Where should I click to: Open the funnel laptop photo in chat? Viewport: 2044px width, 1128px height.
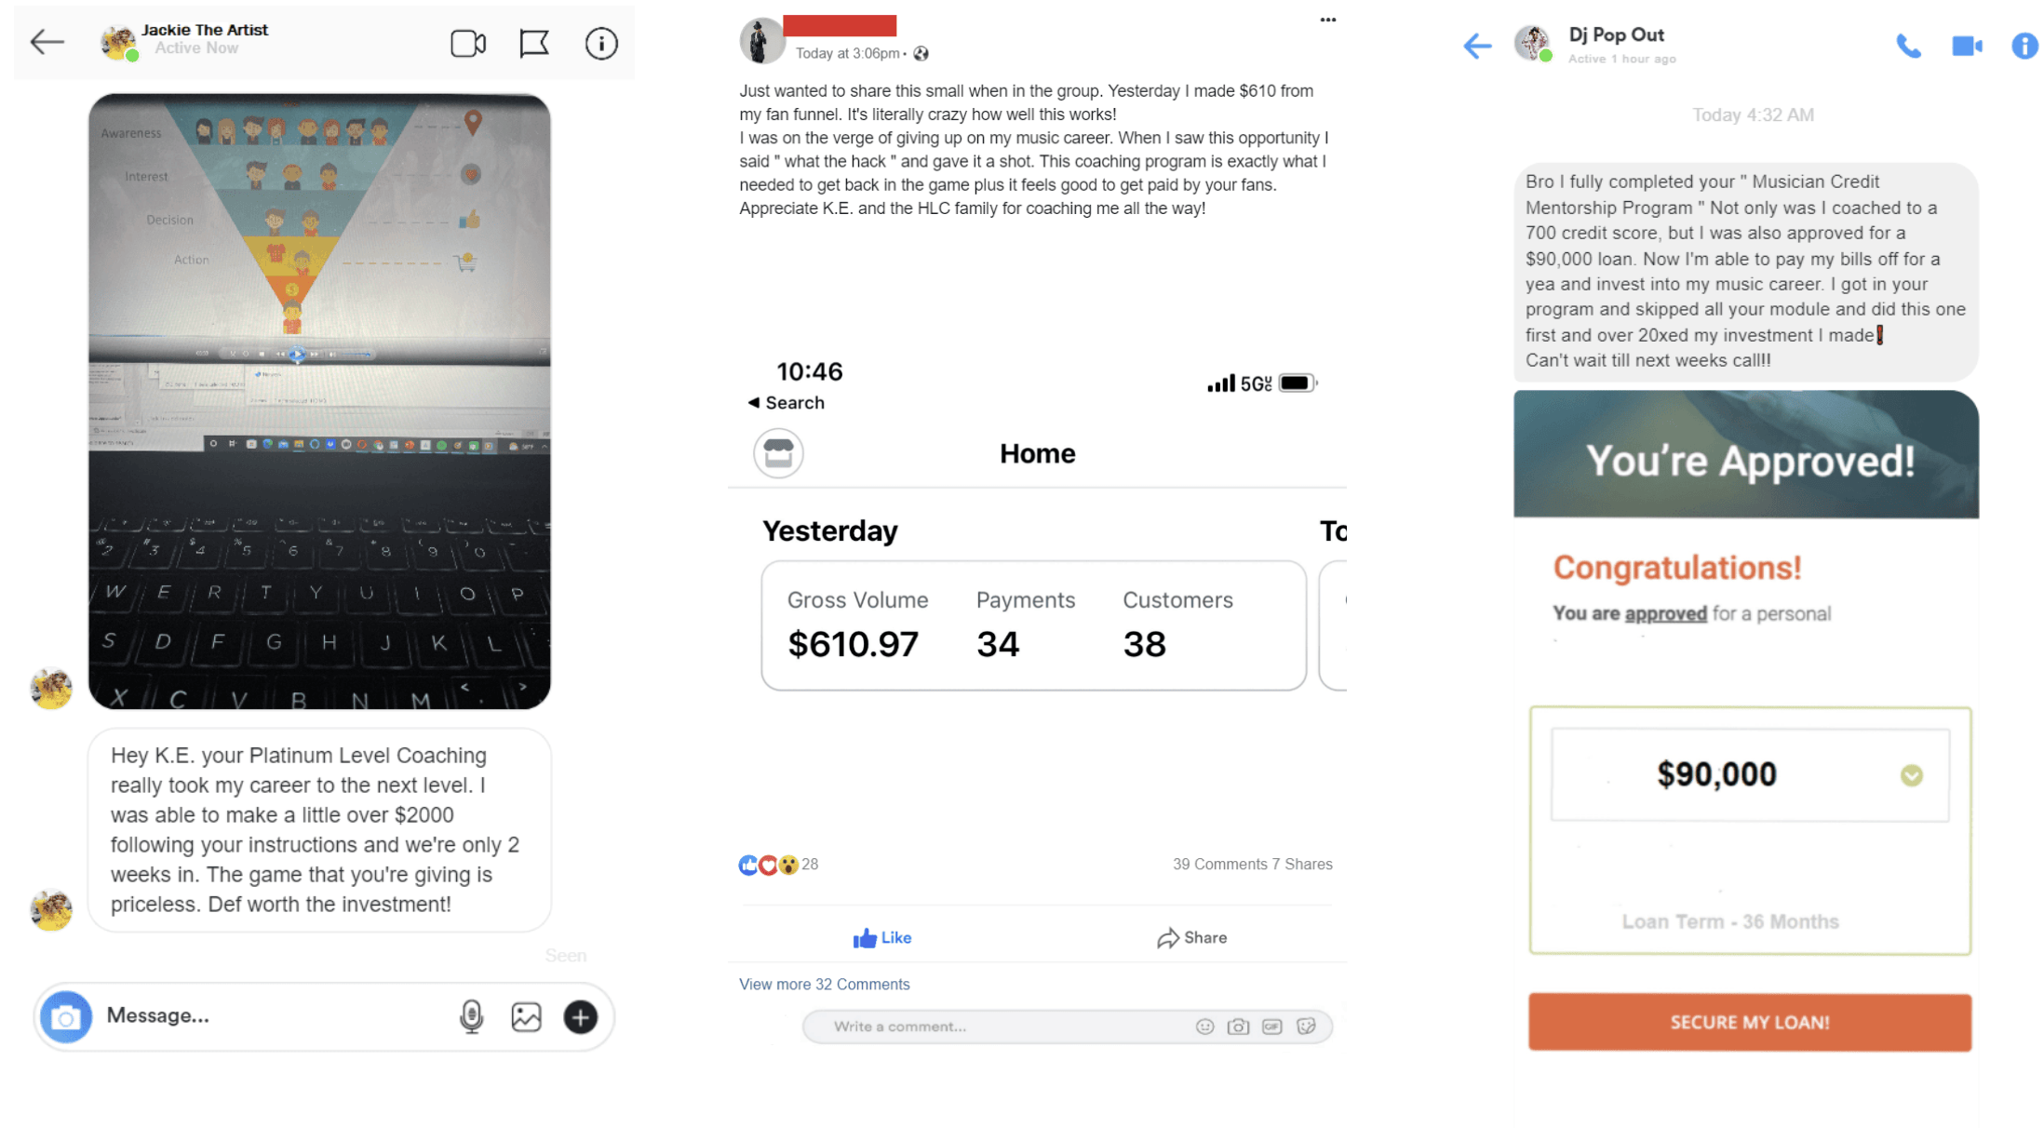tap(319, 401)
